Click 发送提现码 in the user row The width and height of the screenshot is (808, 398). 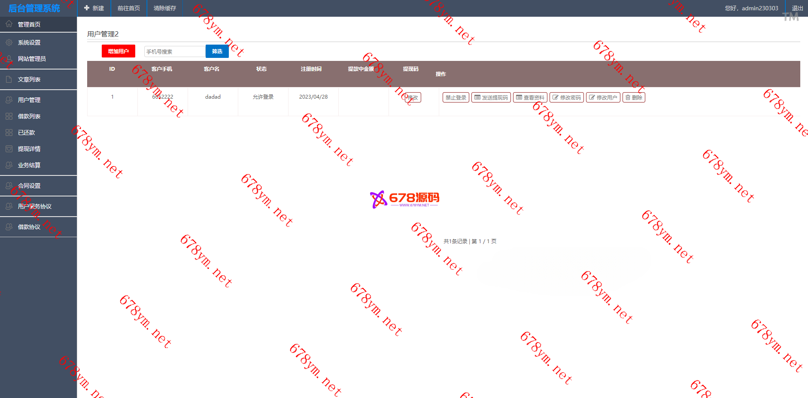(x=491, y=97)
